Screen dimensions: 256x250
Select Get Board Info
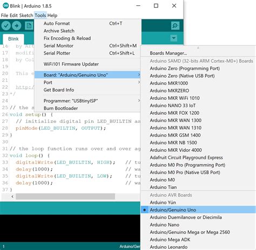click(x=87, y=90)
